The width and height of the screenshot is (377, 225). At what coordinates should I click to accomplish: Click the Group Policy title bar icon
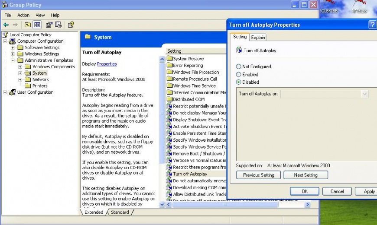pos(5,5)
